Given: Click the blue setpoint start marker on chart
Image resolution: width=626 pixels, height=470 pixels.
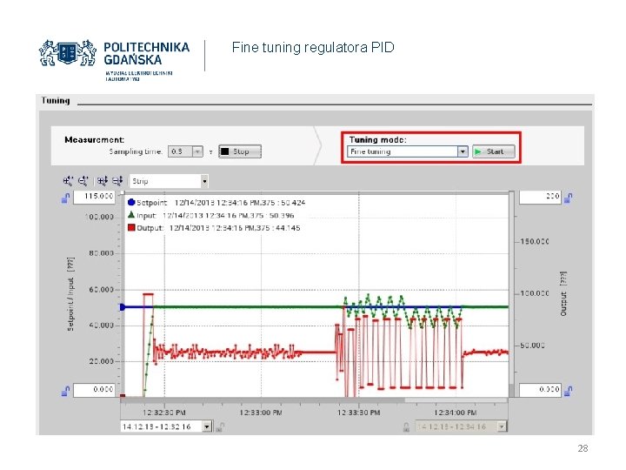Looking at the screenshot, I should [x=123, y=307].
